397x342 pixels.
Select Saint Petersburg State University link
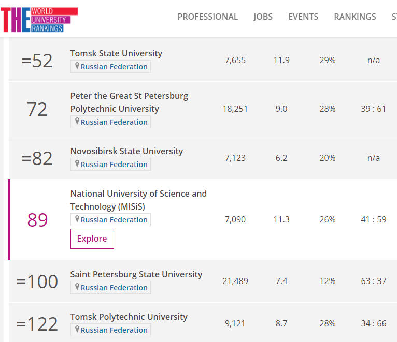[136, 274]
